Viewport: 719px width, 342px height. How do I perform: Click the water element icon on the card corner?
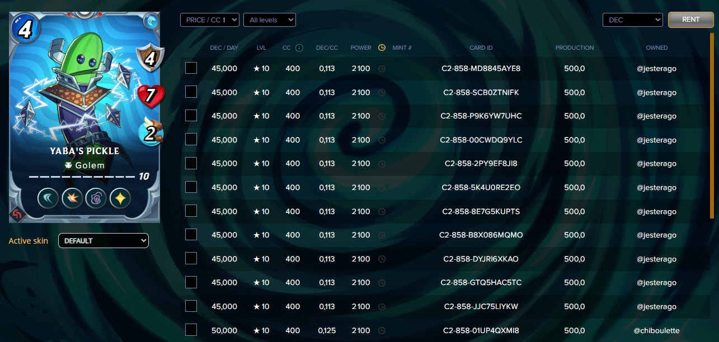(151, 21)
